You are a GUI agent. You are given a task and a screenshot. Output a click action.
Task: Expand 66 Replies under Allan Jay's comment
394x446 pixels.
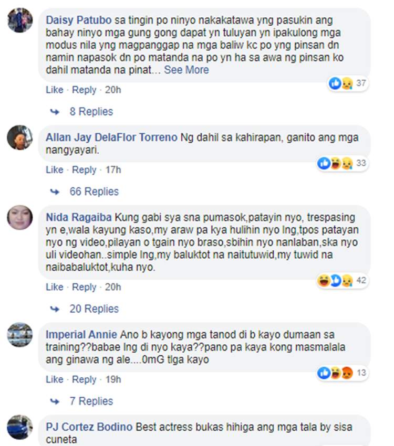(94, 192)
